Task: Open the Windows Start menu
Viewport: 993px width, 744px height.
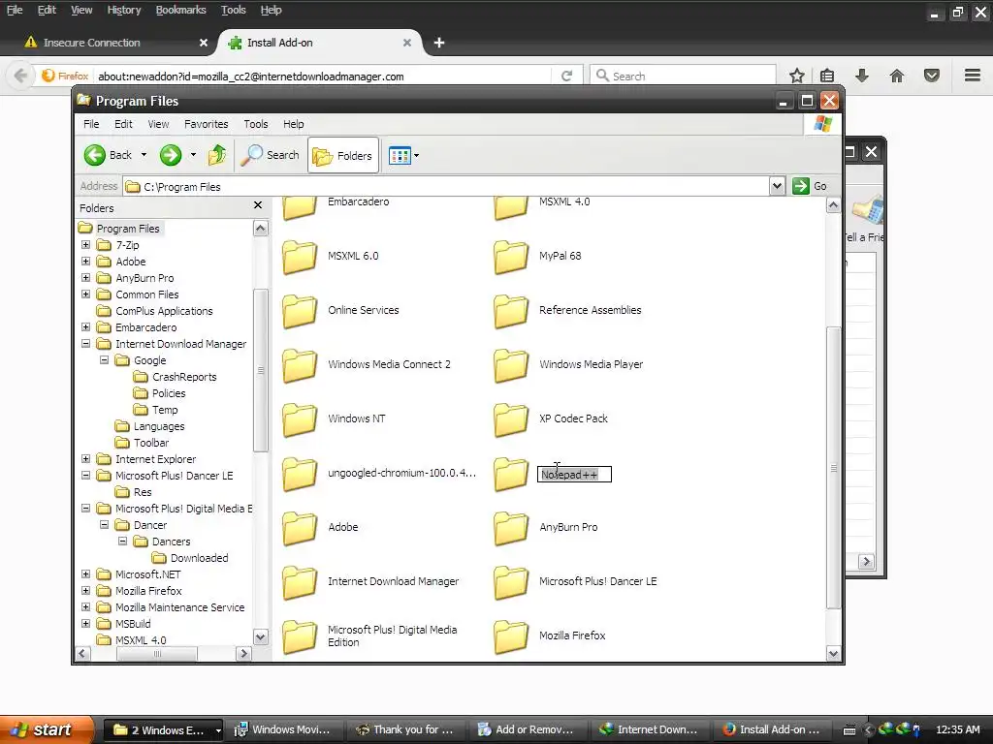Action: point(47,729)
